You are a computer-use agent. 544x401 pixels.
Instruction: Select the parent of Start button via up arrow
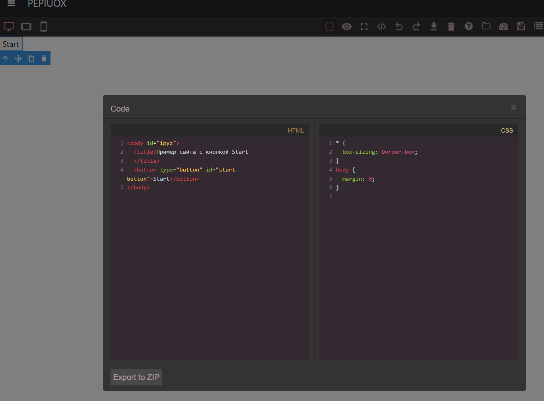pos(5,58)
